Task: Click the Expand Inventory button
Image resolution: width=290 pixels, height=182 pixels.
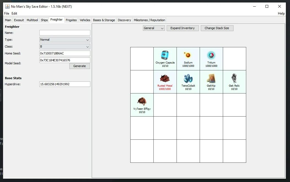Action: tap(183, 28)
